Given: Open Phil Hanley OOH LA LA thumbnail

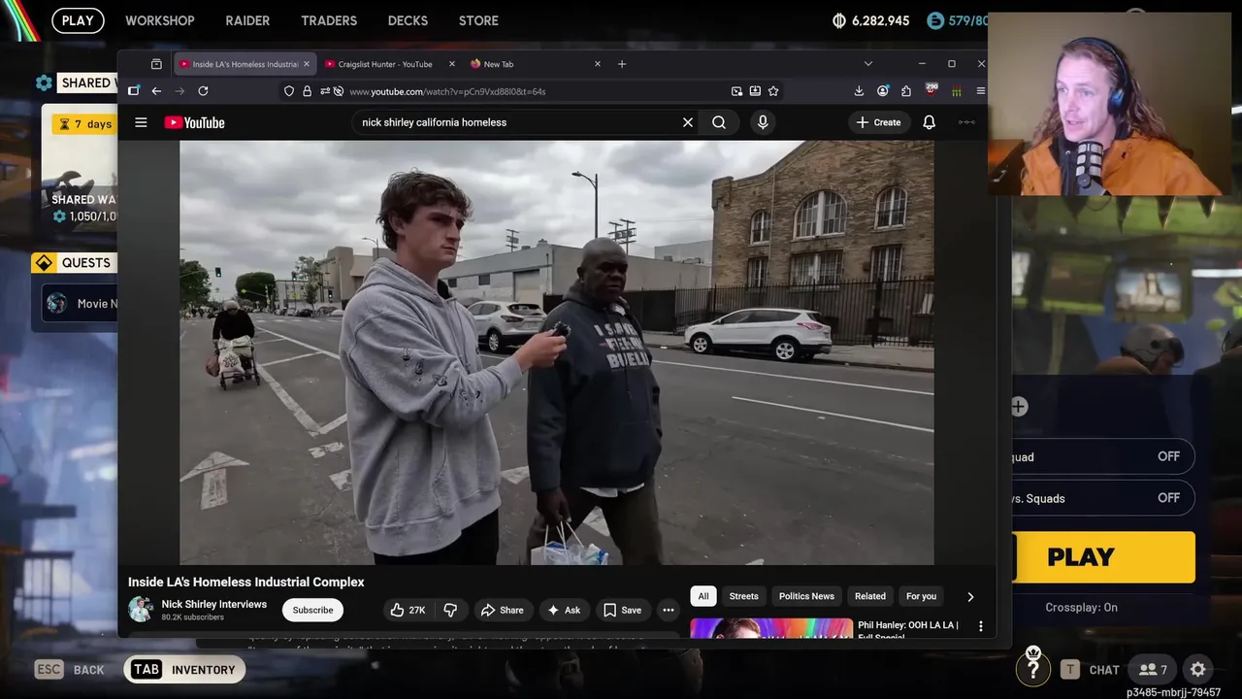Looking at the screenshot, I should pos(771,628).
